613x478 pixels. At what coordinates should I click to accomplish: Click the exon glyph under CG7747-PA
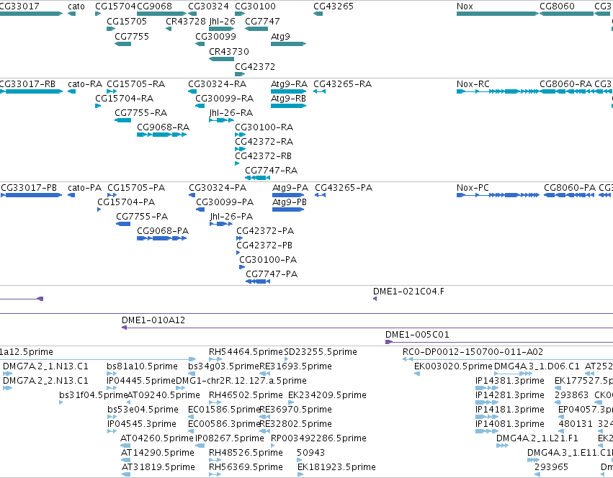pyautogui.click(x=258, y=281)
